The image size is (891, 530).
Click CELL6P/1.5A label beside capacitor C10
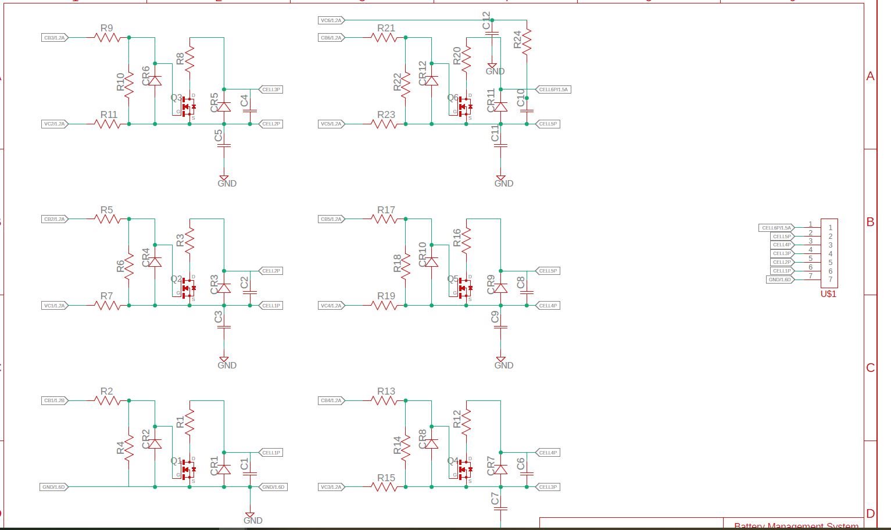point(553,89)
